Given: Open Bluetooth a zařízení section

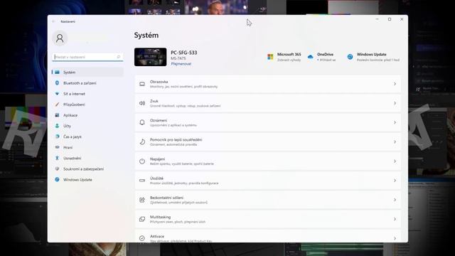Looking at the screenshot, I should (x=87, y=83).
